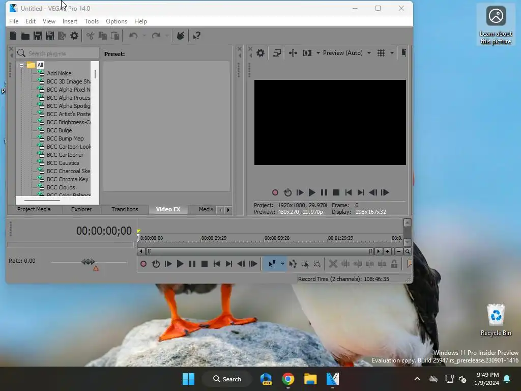Open the Insert menu
Screen dimensions: 521x391
[70, 21]
